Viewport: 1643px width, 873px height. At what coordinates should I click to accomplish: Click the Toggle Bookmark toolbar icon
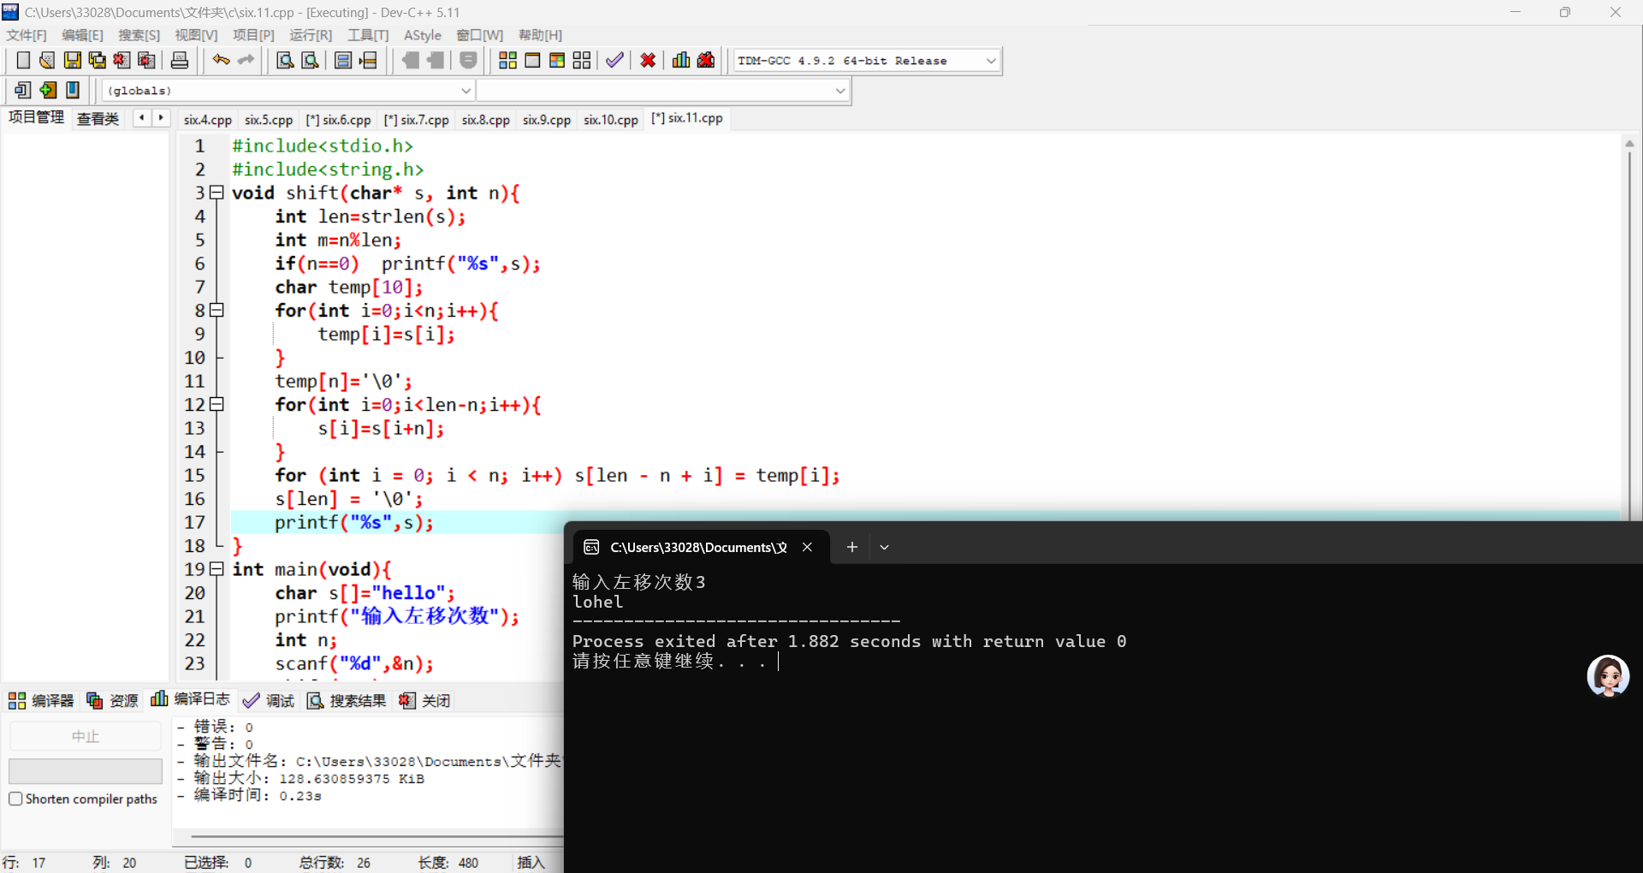pos(48,90)
